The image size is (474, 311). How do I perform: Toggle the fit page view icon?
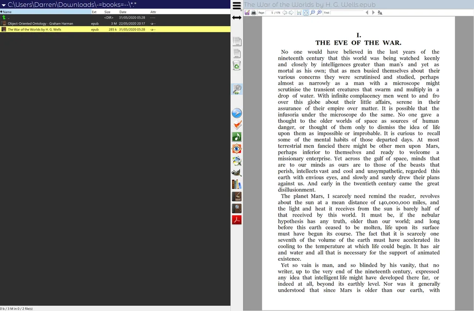[x=306, y=13]
